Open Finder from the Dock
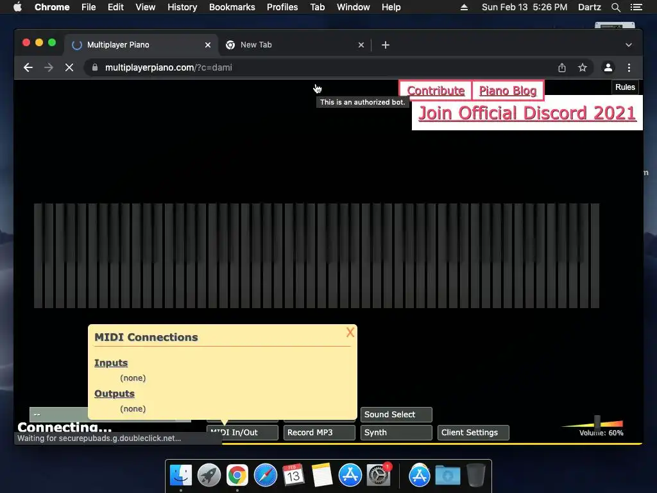This screenshot has height=493, width=657. click(x=181, y=476)
